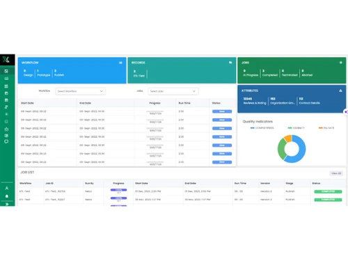
Task: Open the four-square grid icon in the sidebar
Action: pos(6,86)
